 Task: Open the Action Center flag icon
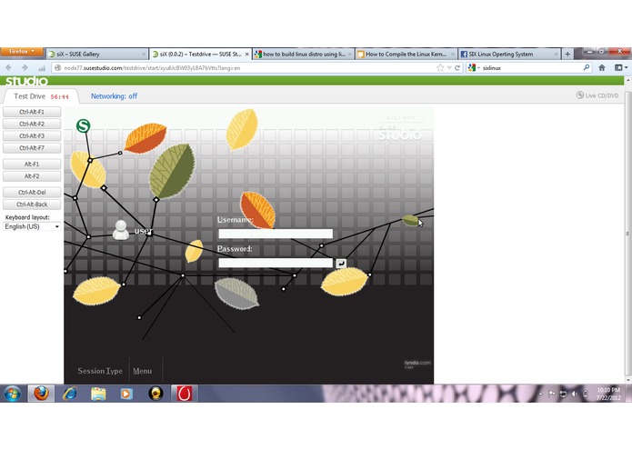click(x=552, y=394)
